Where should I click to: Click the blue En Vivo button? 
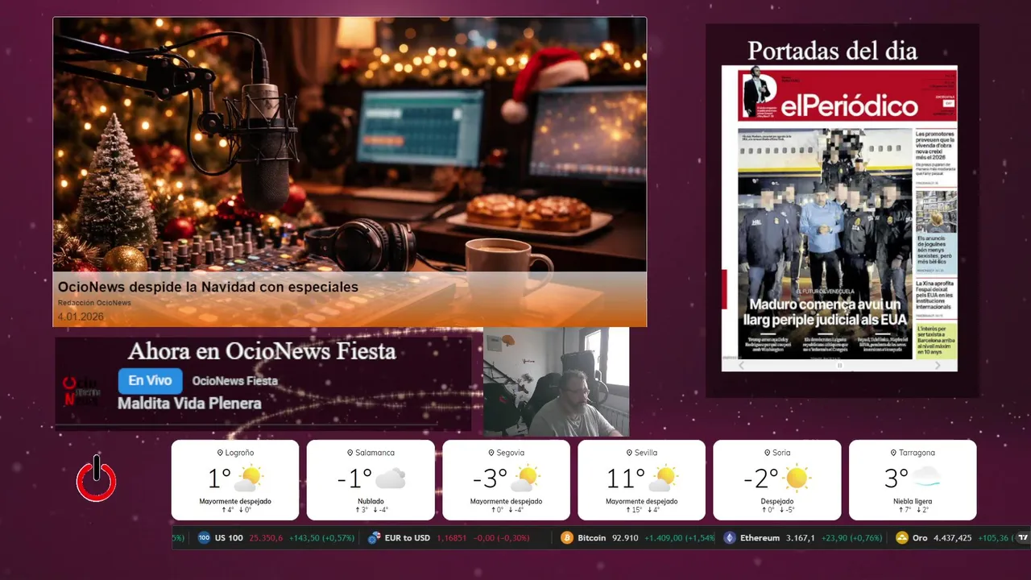150,381
